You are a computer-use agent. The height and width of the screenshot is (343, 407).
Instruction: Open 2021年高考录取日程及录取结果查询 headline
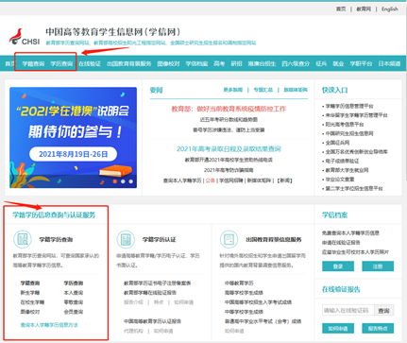point(229,149)
